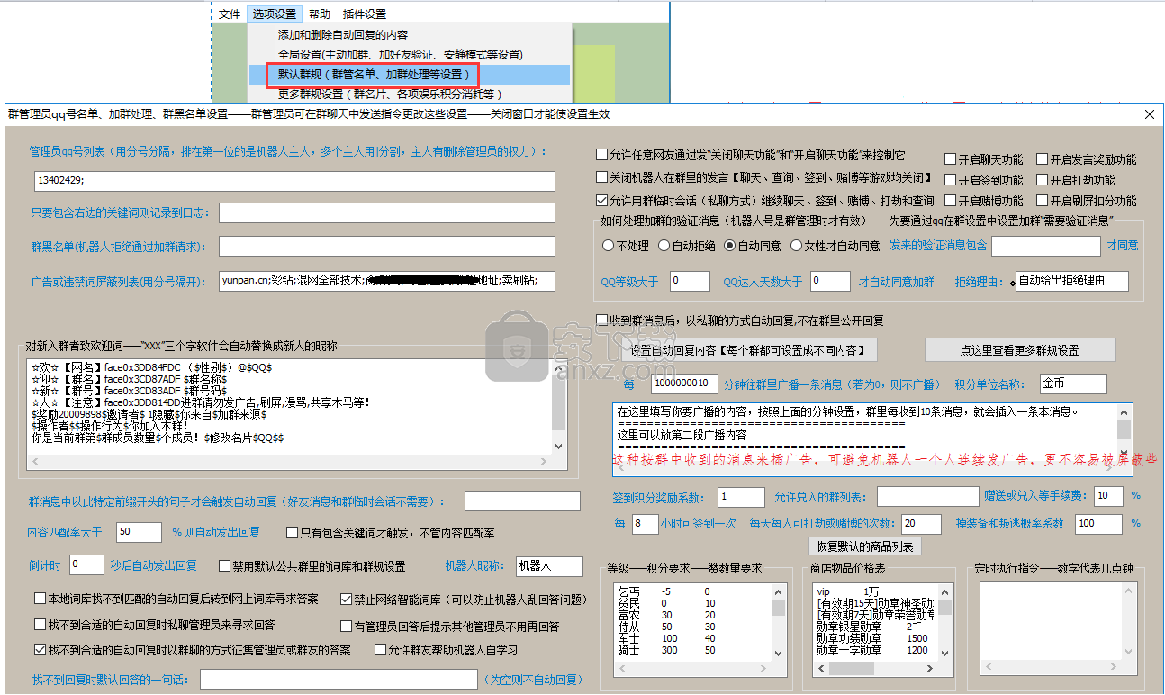Viewport: 1165px width, 695px height.
Task: Click the sign-in hours interval field
Action: click(646, 523)
